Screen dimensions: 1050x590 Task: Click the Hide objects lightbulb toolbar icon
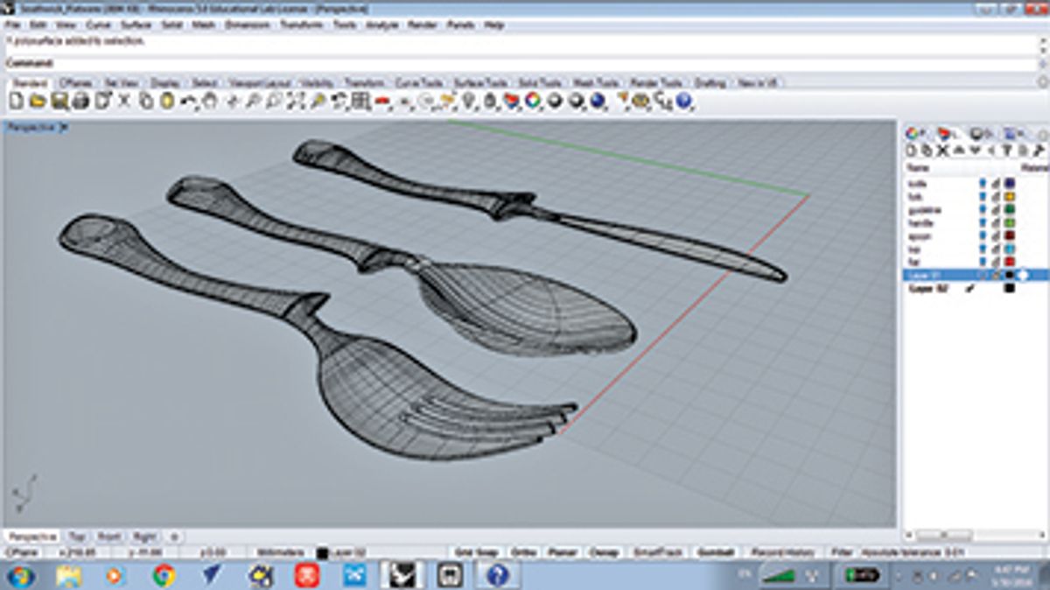tap(469, 102)
